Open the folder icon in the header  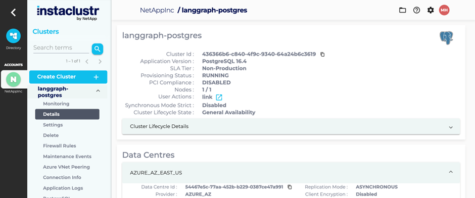click(x=402, y=10)
